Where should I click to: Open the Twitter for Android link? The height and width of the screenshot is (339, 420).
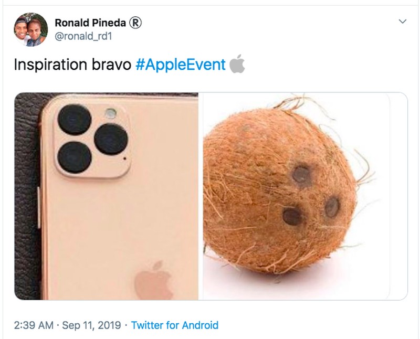click(174, 325)
